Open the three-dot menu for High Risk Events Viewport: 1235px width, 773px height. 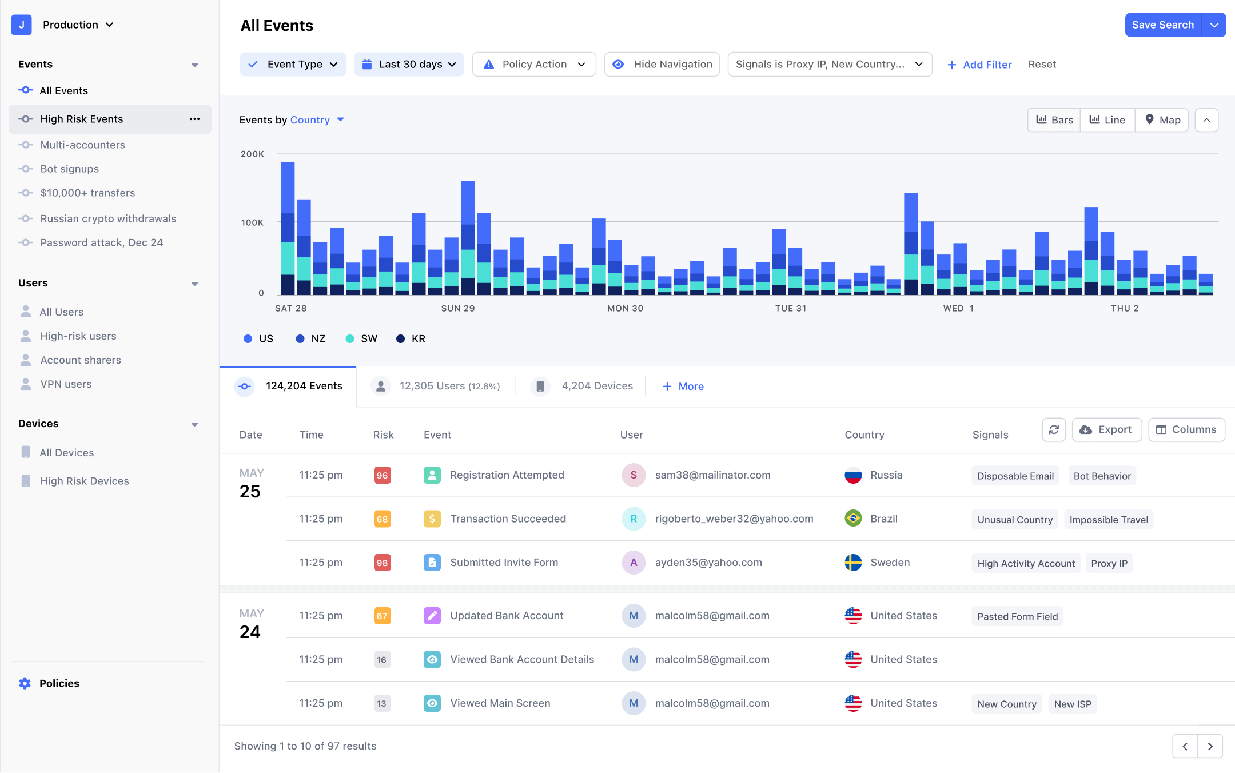(x=194, y=119)
